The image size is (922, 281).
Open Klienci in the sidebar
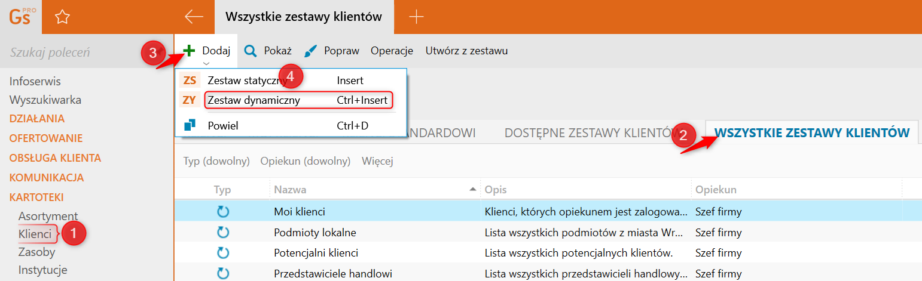(x=35, y=234)
